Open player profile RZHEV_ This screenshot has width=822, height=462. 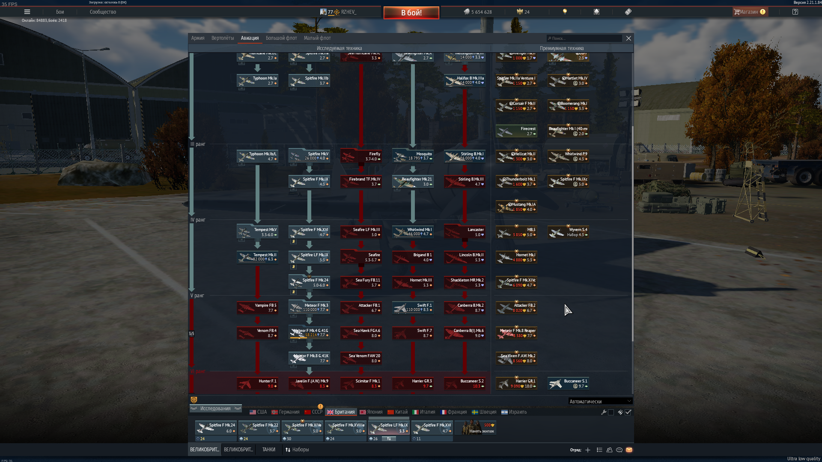(338, 12)
